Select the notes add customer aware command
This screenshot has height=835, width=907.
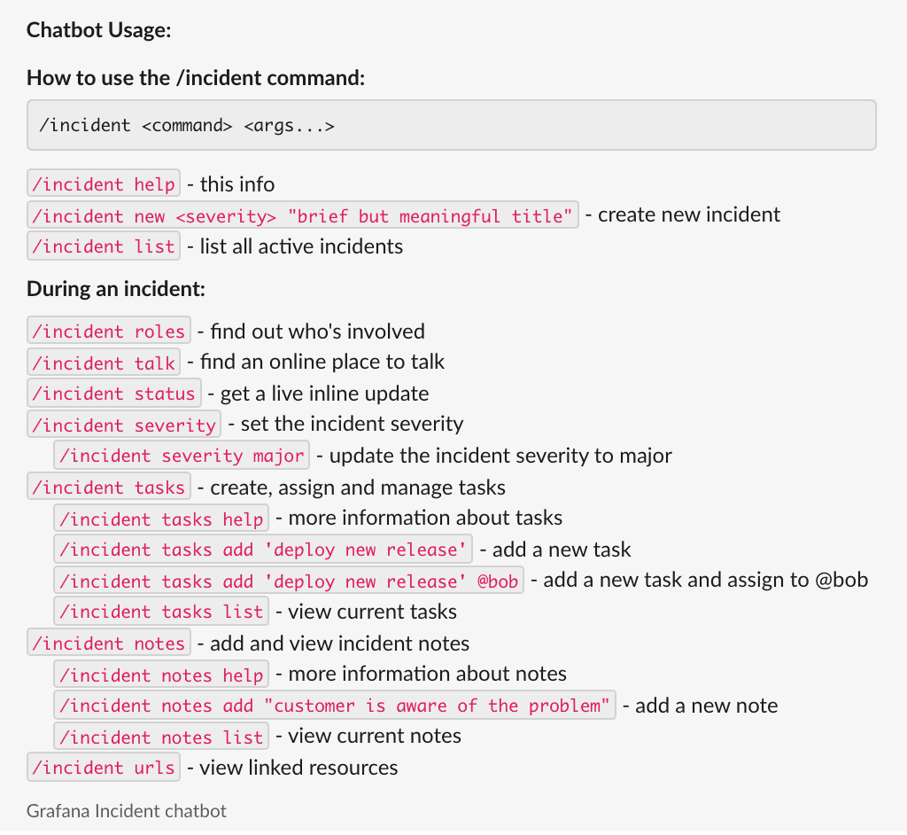335,706
